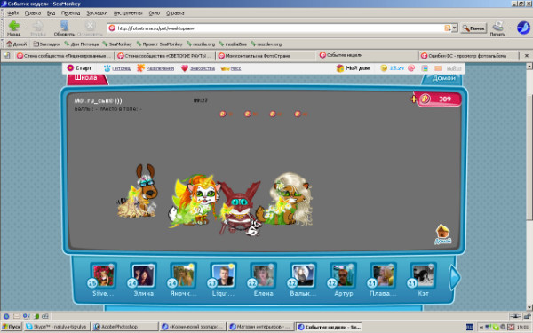Click the Питомец link
Image resolution: width=533 pixels, height=333 pixels.
click(122, 68)
